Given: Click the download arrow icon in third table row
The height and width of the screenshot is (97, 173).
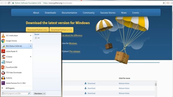Looking at the screenshot, I should pyautogui.click(x=85, y=93).
